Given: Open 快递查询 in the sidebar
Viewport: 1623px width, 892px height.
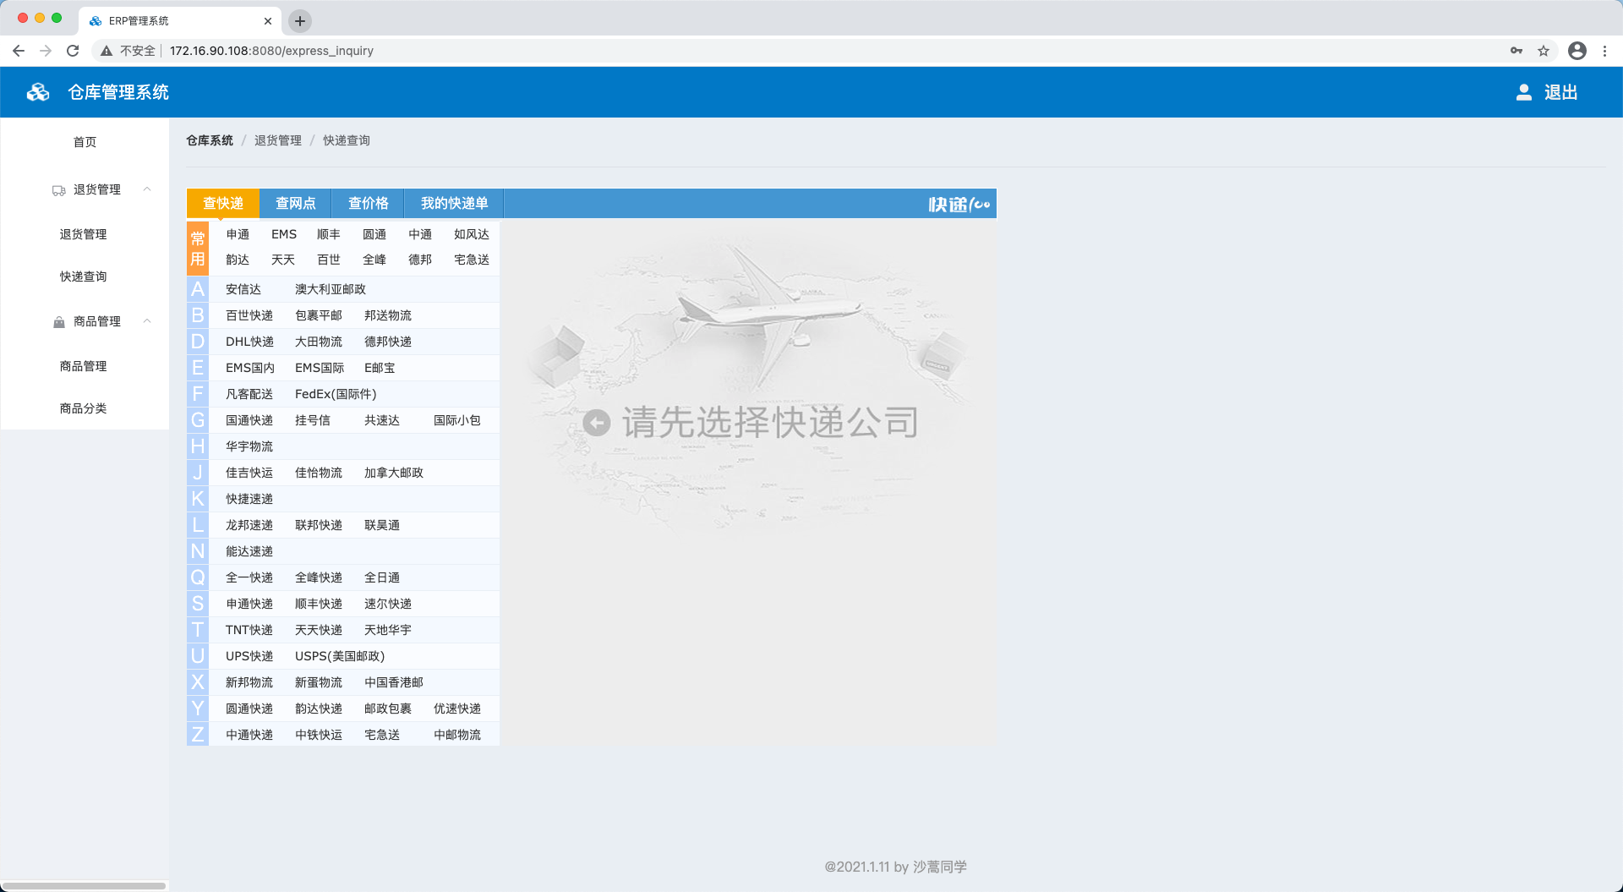Looking at the screenshot, I should pyautogui.click(x=83, y=276).
